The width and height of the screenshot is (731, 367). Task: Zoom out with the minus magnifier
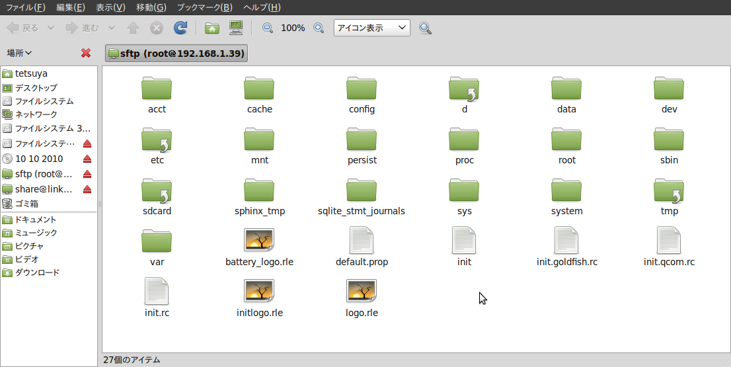tap(268, 28)
